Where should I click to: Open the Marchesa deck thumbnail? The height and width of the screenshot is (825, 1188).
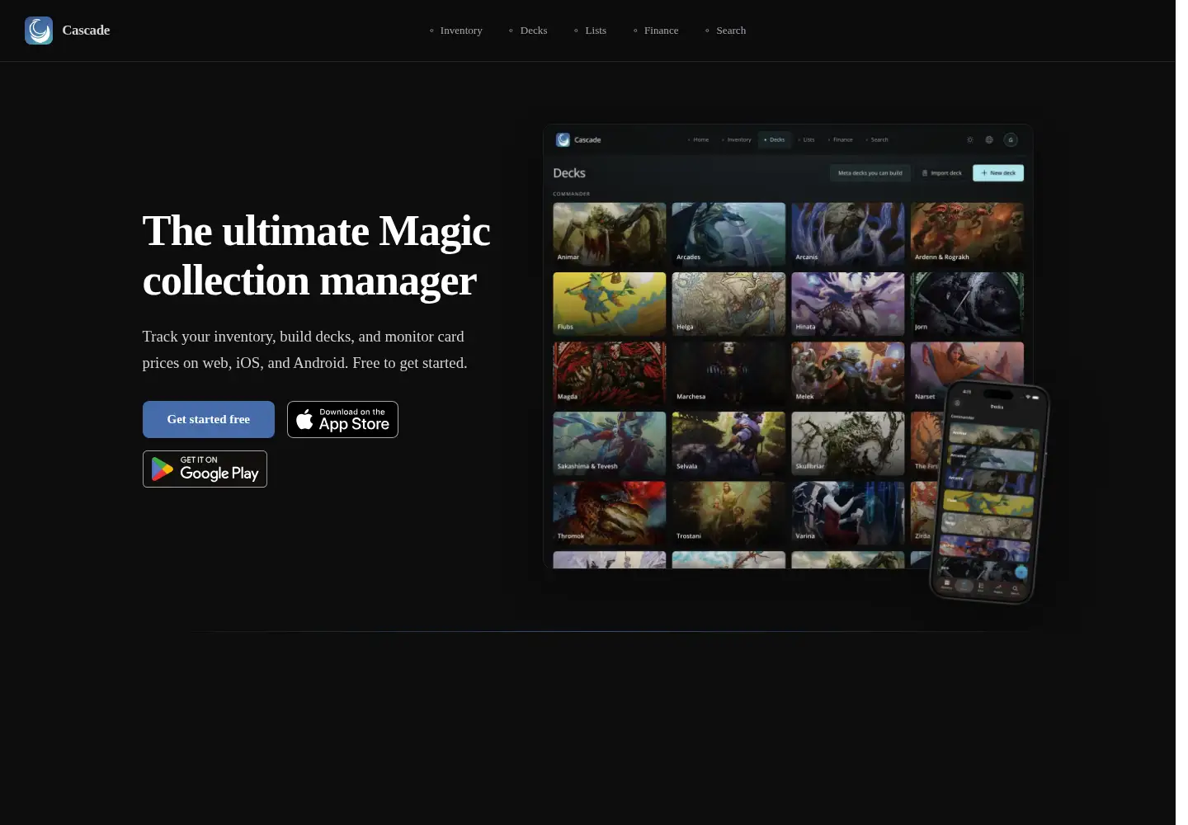coord(728,374)
